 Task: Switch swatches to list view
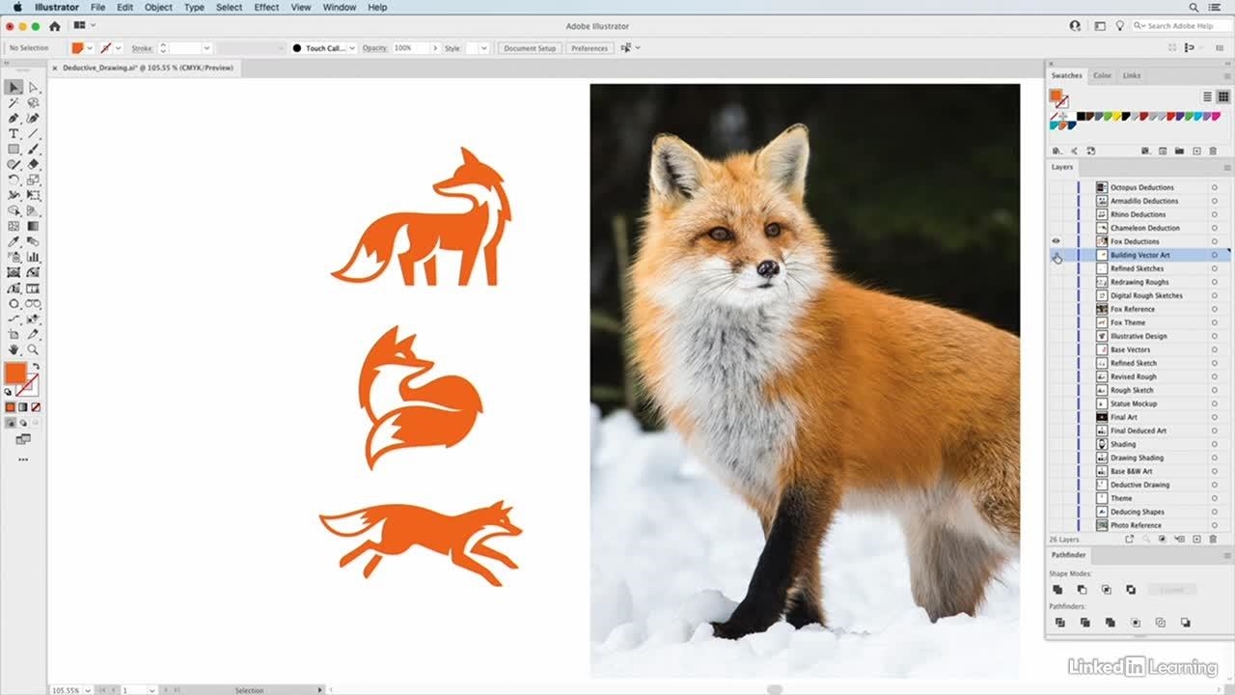coord(1207,97)
